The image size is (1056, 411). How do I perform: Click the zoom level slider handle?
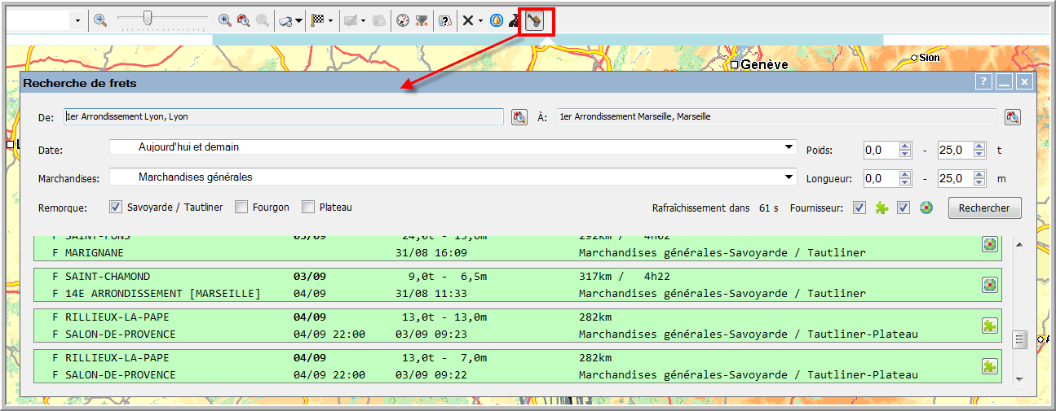click(x=148, y=18)
